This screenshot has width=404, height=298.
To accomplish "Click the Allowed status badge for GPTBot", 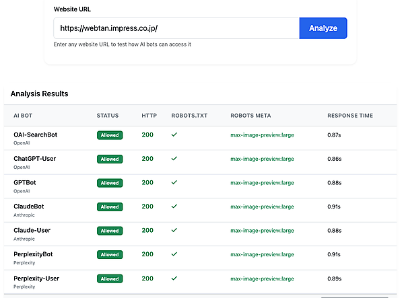I will (110, 183).
